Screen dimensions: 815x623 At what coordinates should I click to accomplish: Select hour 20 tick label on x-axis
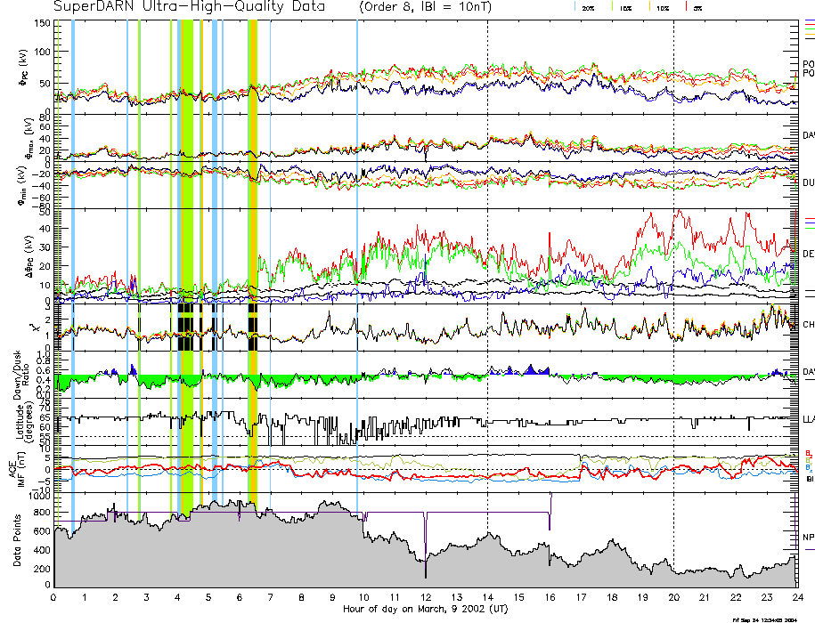coord(673,597)
